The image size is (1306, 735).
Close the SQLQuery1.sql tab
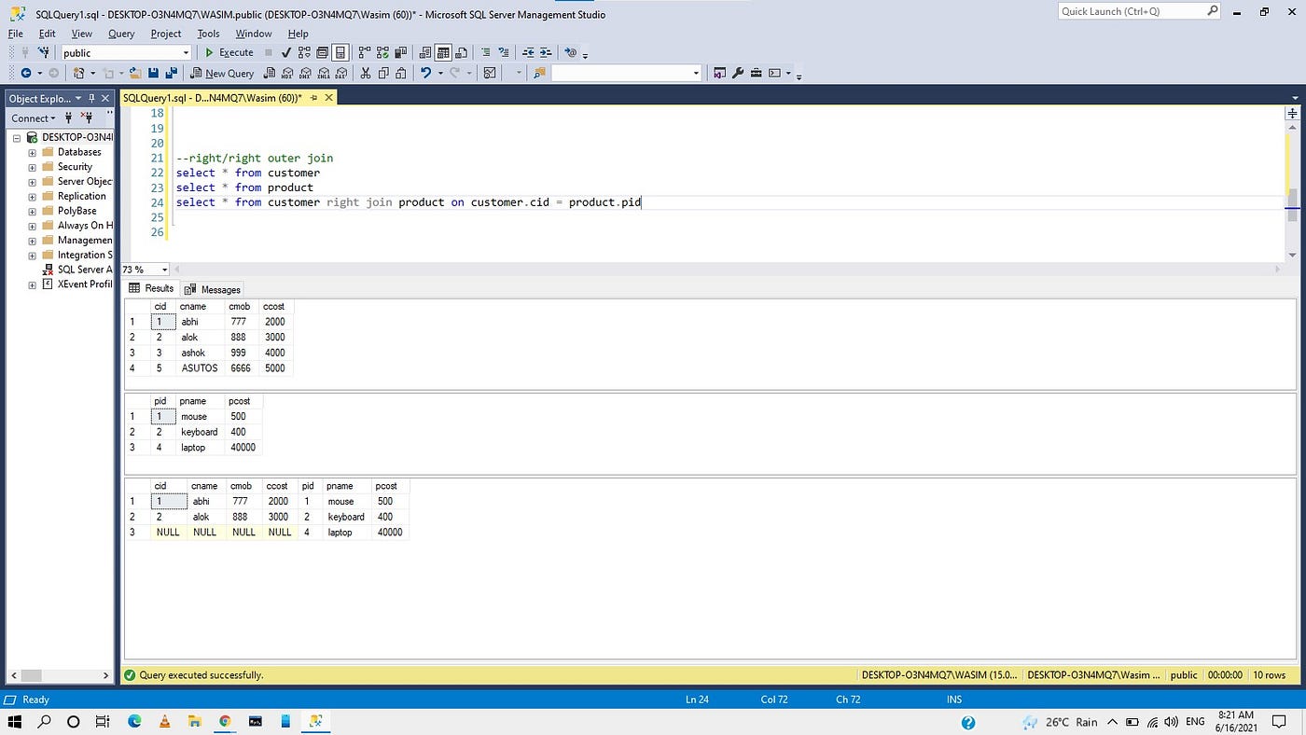[x=328, y=97]
